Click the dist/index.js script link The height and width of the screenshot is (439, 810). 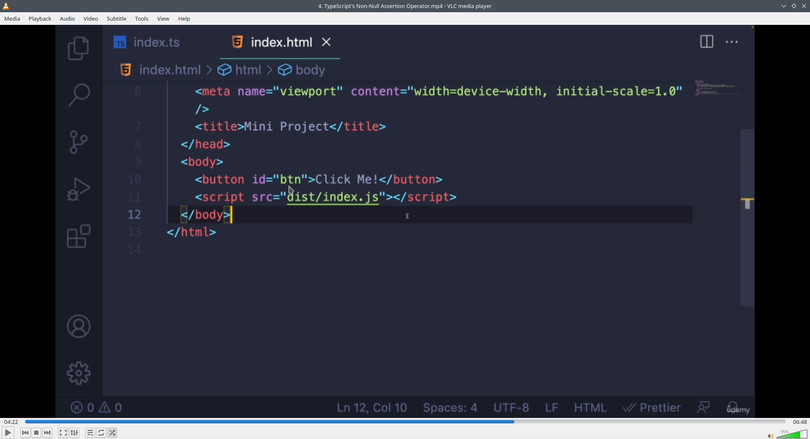(333, 197)
